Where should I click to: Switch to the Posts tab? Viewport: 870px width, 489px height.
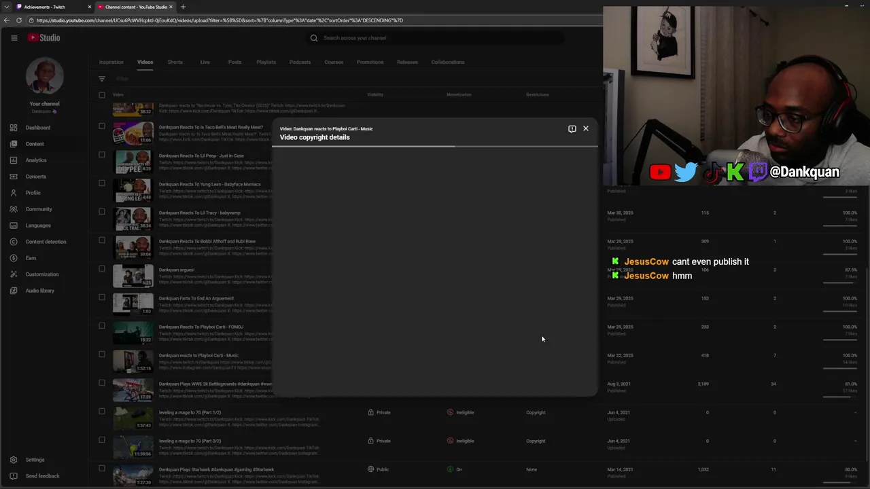(234, 62)
